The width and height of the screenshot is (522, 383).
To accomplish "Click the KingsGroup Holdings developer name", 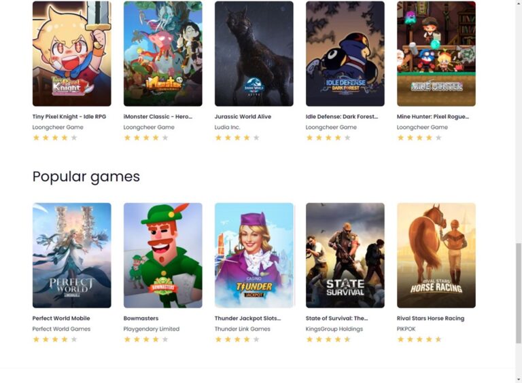I will tap(334, 329).
